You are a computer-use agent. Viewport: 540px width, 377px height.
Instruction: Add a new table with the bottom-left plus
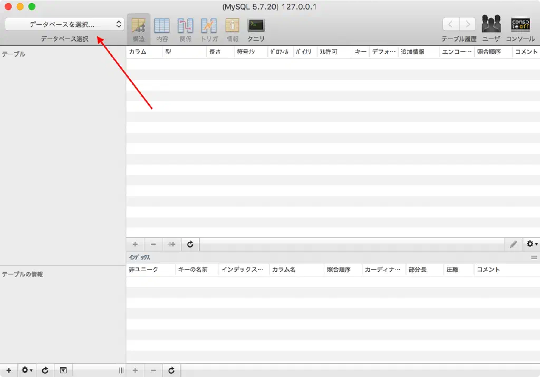tap(8, 371)
